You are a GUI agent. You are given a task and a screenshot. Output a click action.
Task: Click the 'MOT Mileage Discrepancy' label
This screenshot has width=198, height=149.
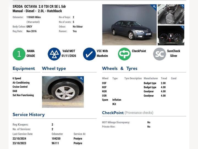coord(116,123)
